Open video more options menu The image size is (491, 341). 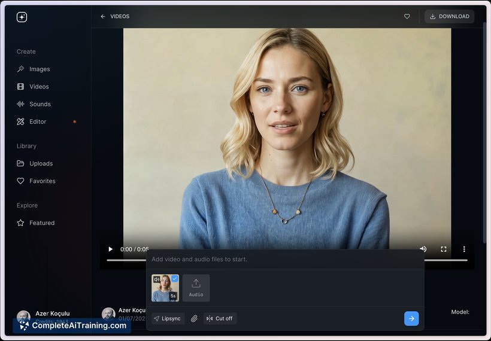coord(464,249)
